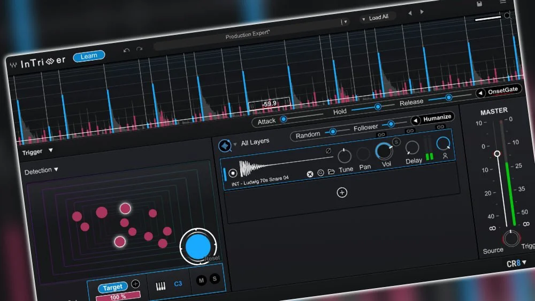
Task: Invert phase of the Ludwig snare layer
Action: [x=328, y=150]
